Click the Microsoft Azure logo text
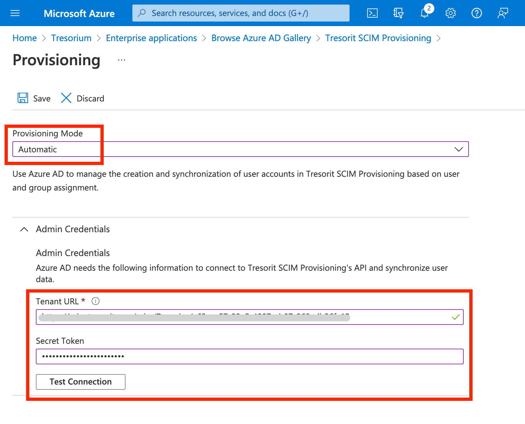525x424 pixels. [79, 13]
